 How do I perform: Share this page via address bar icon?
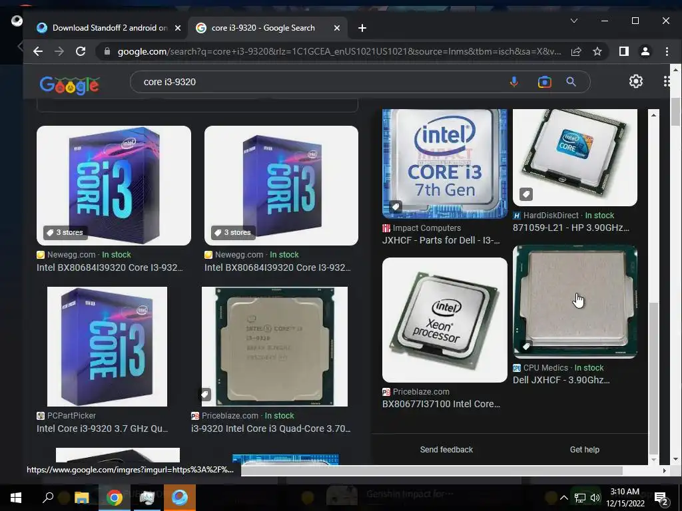pos(576,51)
